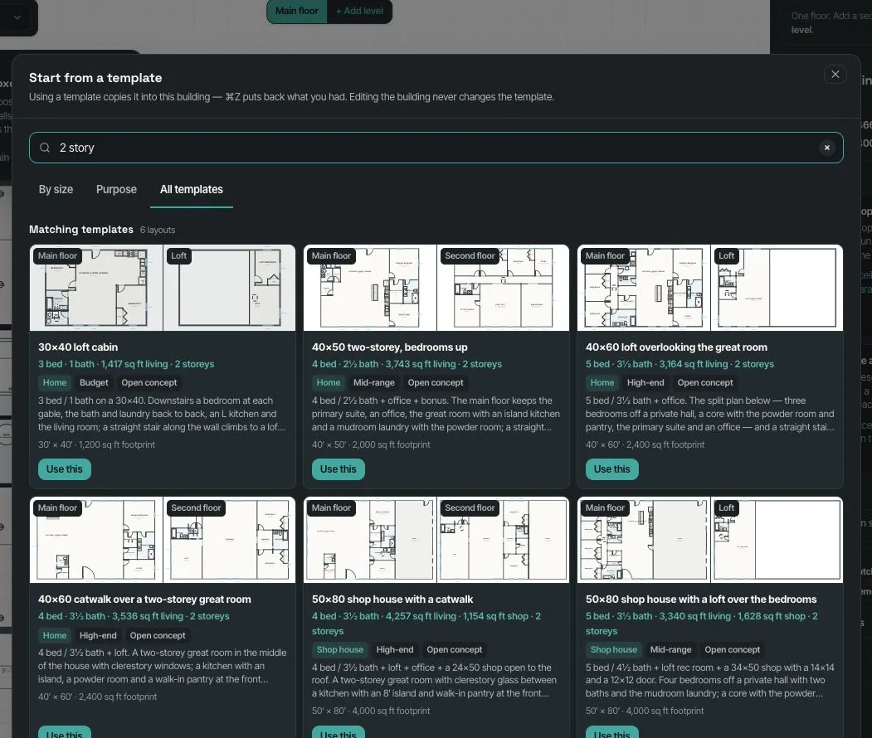Preview 40×60 catwalk Second floor plan
This screenshot has width=872, height=738.
(229, 540)
